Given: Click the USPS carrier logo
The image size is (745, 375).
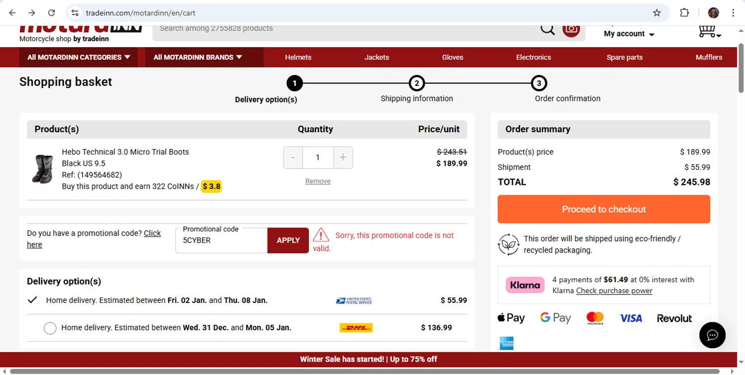Looking at the screenshot, I should point(354,300).
